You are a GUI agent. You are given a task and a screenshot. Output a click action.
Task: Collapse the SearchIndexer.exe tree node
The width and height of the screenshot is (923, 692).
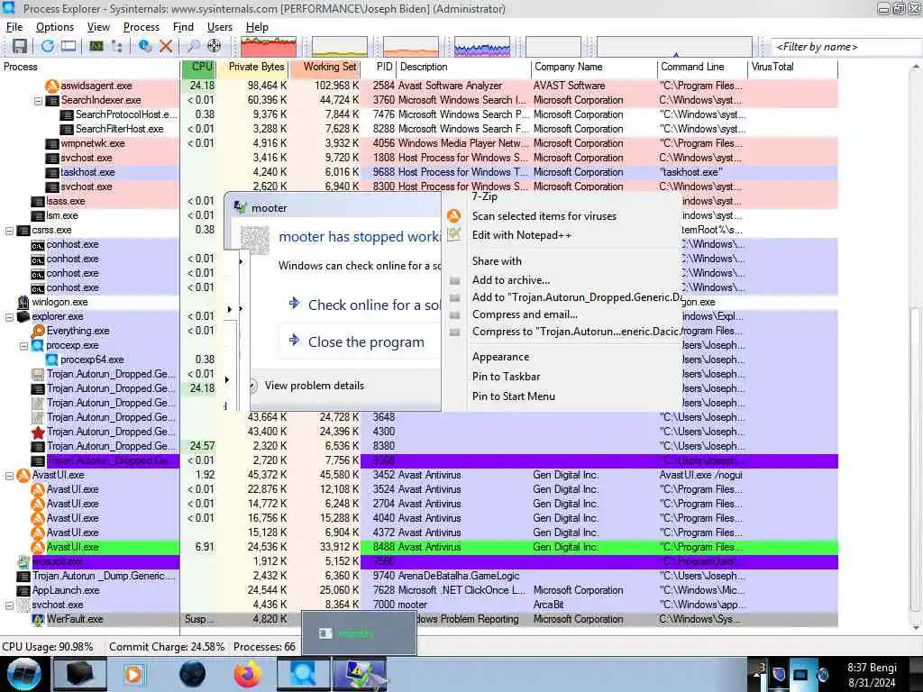coord(38,101)
